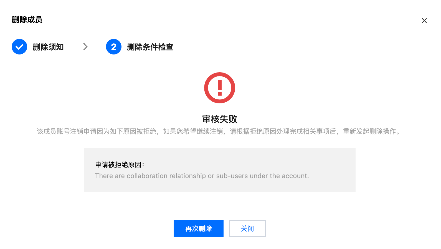Click the English rejection reason sentence
The image size is (441, 249).
[202, 176]
